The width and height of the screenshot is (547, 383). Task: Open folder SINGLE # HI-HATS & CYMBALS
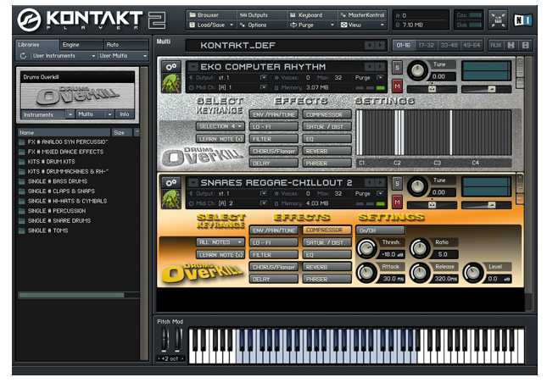(63, 201)
